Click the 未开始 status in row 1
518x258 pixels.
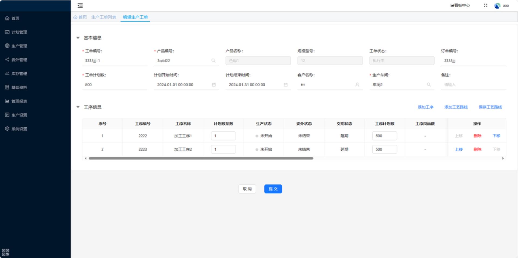[x=264, y=136]
